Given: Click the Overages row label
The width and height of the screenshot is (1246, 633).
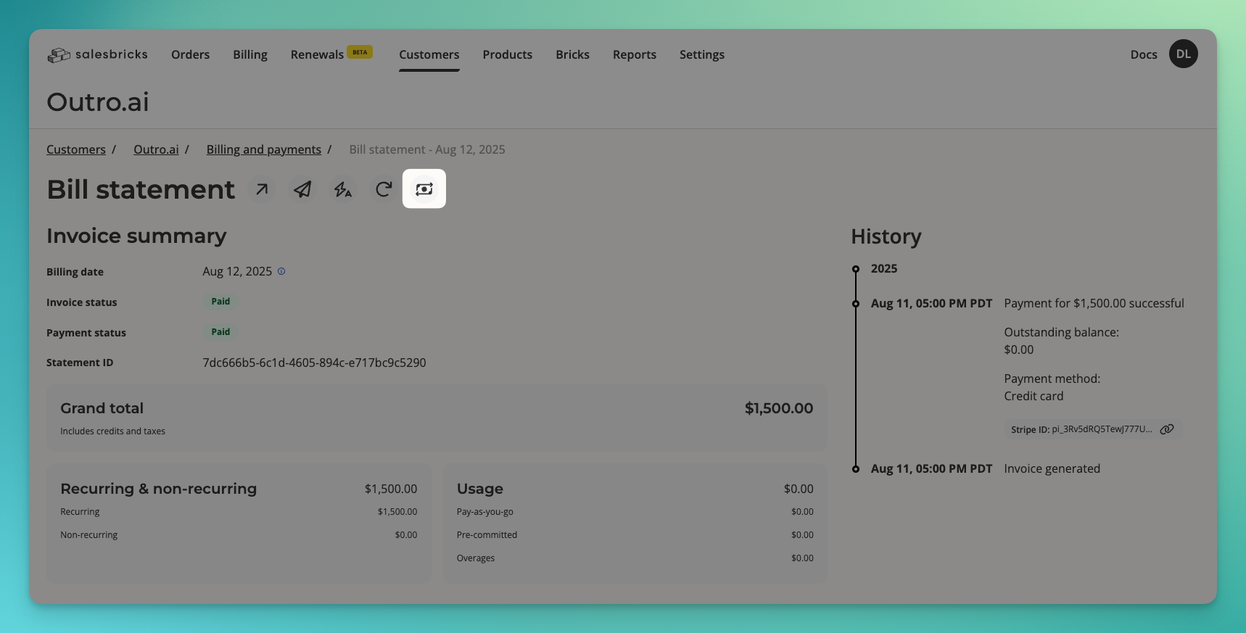Looking at the screenshot, I should click(476, 558).
